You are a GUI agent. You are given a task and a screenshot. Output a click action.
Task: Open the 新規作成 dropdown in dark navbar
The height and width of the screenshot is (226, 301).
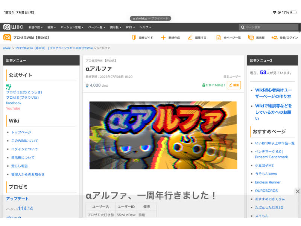tap(35, 27)
